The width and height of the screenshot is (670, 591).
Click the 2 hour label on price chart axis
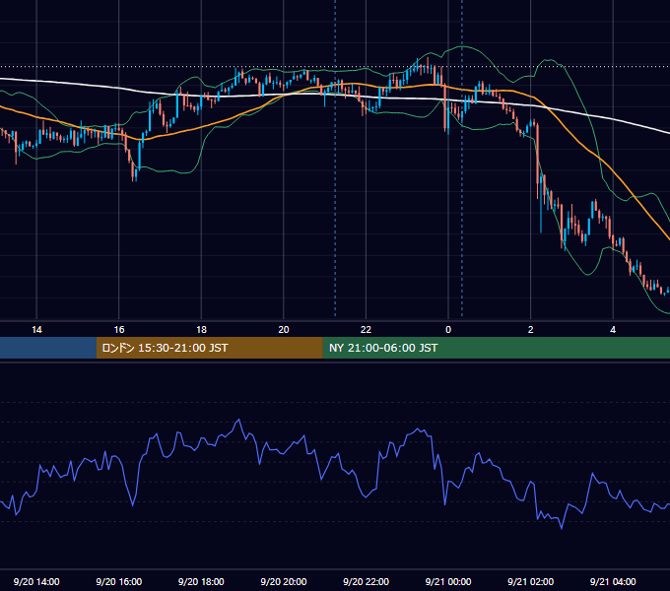[x=531, y=330]
